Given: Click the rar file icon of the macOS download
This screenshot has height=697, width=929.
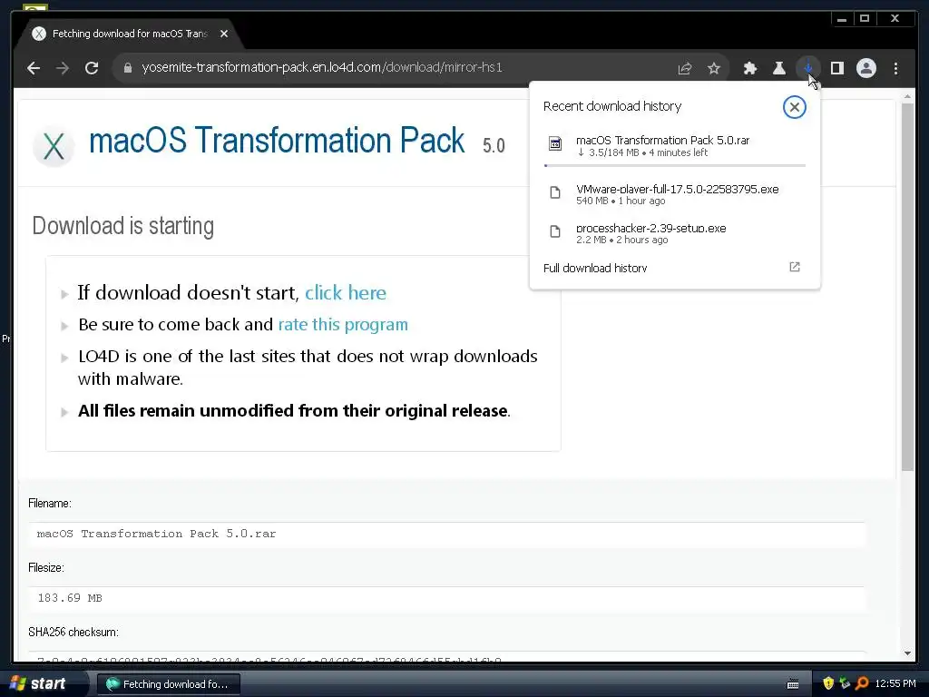Looking at the screenshot, I should 555,143.
